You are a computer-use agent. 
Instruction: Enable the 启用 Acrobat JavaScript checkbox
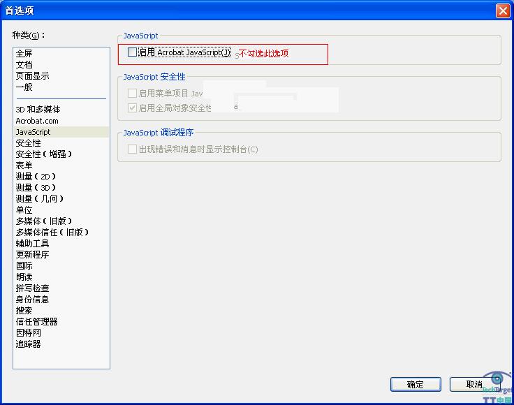[x=133, y=52]
